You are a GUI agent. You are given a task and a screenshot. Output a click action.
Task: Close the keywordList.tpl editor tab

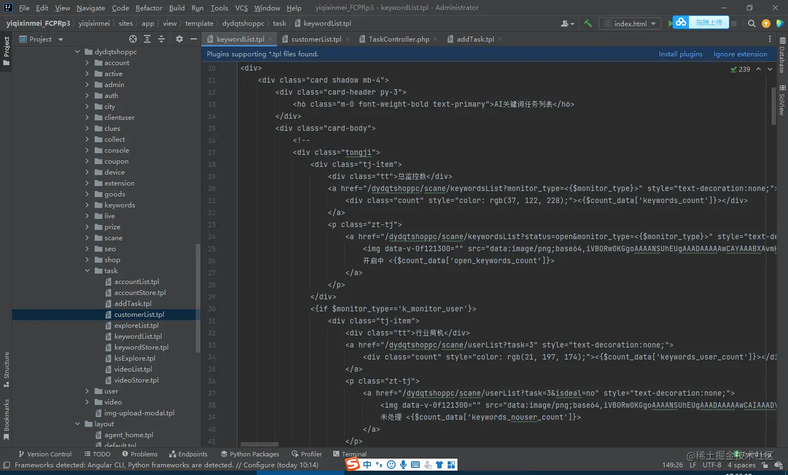click(270, 39)
